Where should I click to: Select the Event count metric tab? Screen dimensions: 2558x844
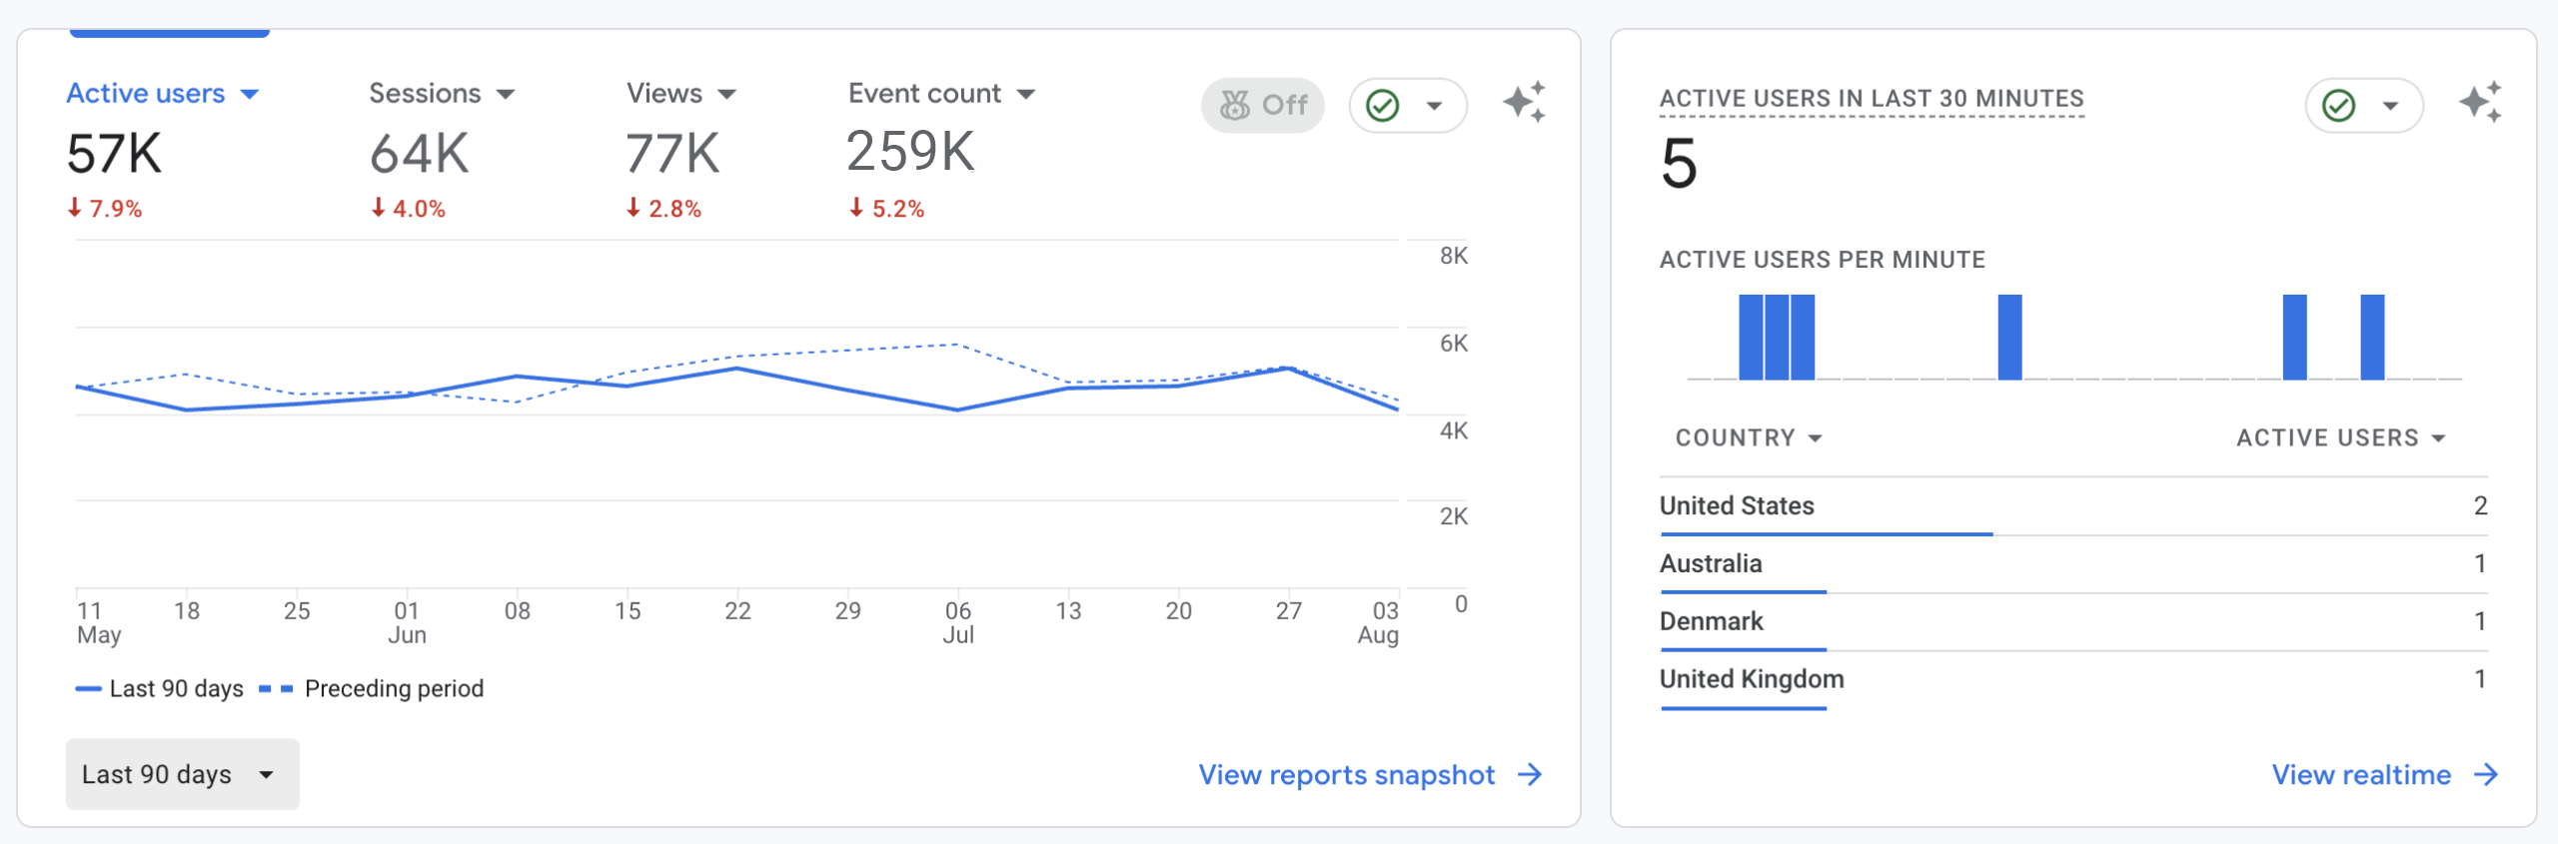pyautogui.click(x=925, y=94)
